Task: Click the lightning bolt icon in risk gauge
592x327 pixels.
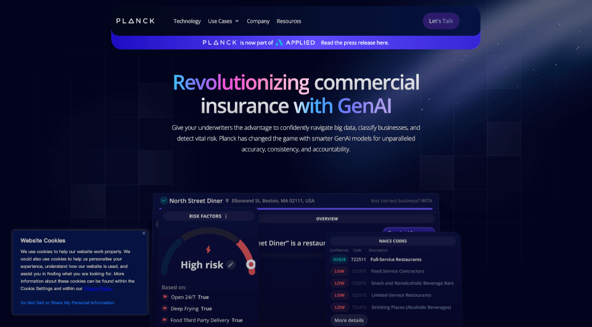Action: pyautogui.click(x=208, y=249)
